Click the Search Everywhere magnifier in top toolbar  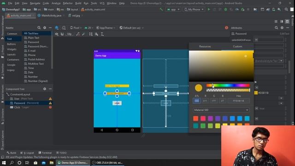(286, 9)
